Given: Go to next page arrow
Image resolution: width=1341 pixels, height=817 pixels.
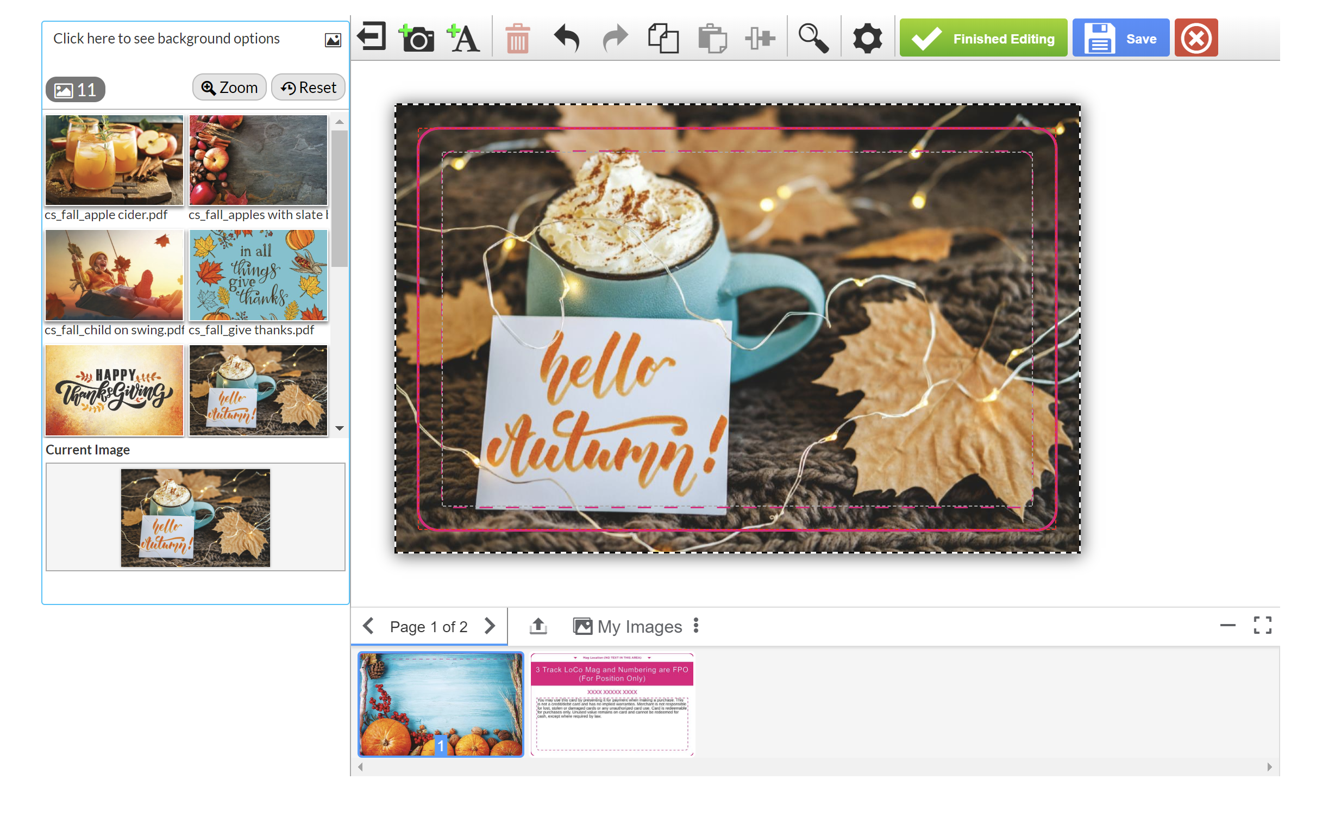Looking at the screenshot, I should coord(490,626).
